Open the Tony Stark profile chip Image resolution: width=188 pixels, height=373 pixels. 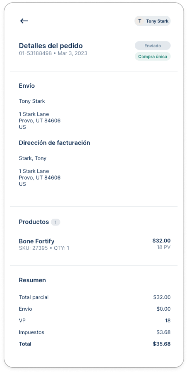152,21
